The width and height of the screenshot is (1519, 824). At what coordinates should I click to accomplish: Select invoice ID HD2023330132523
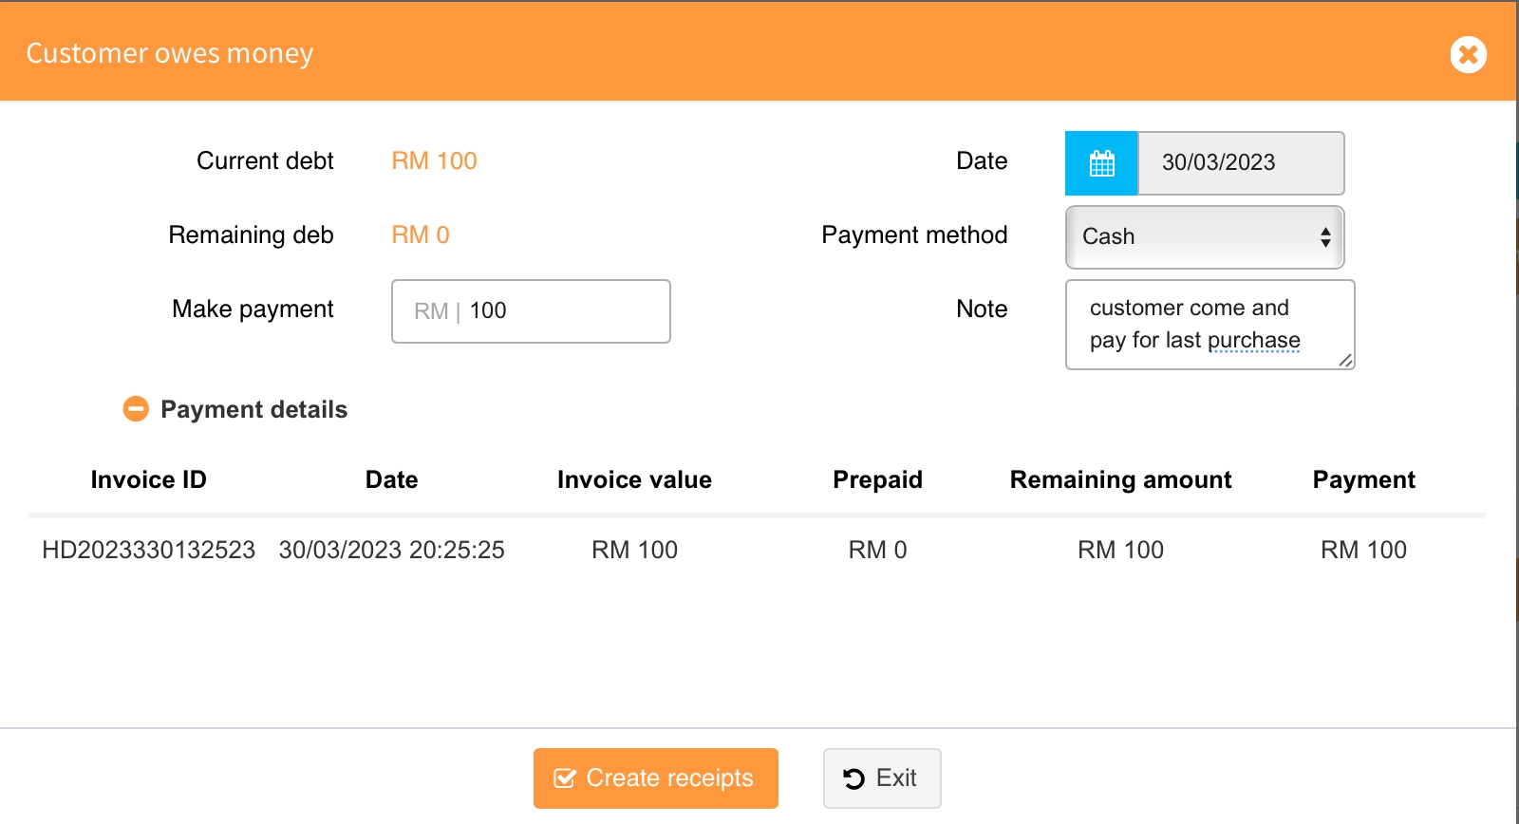pos(149,550)
